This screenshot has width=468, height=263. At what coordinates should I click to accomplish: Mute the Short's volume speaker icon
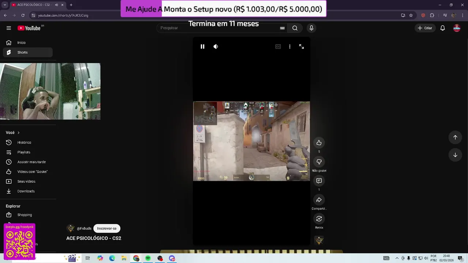[216, 46]
